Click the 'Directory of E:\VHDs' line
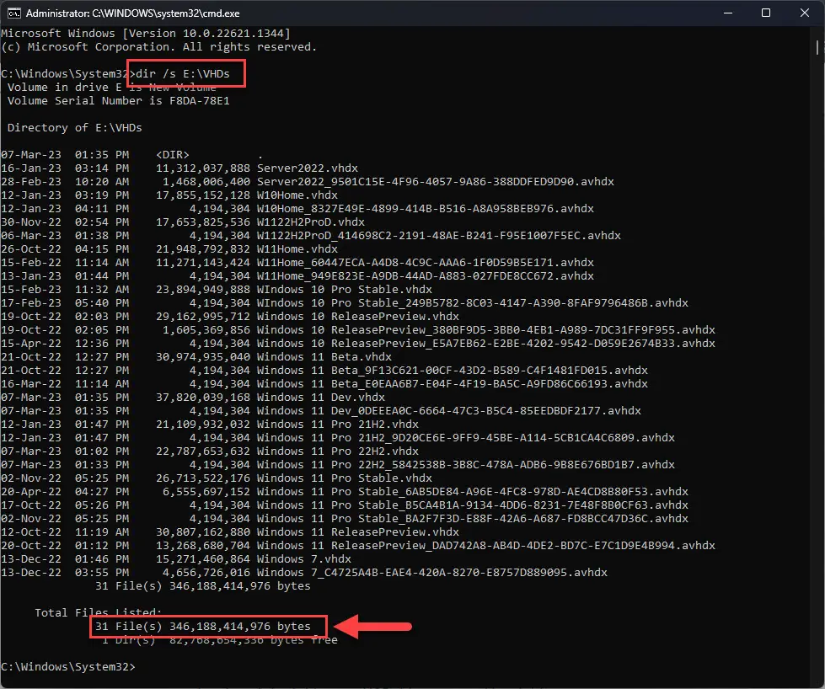Viewport: 825px width, 689px height. 75,127
